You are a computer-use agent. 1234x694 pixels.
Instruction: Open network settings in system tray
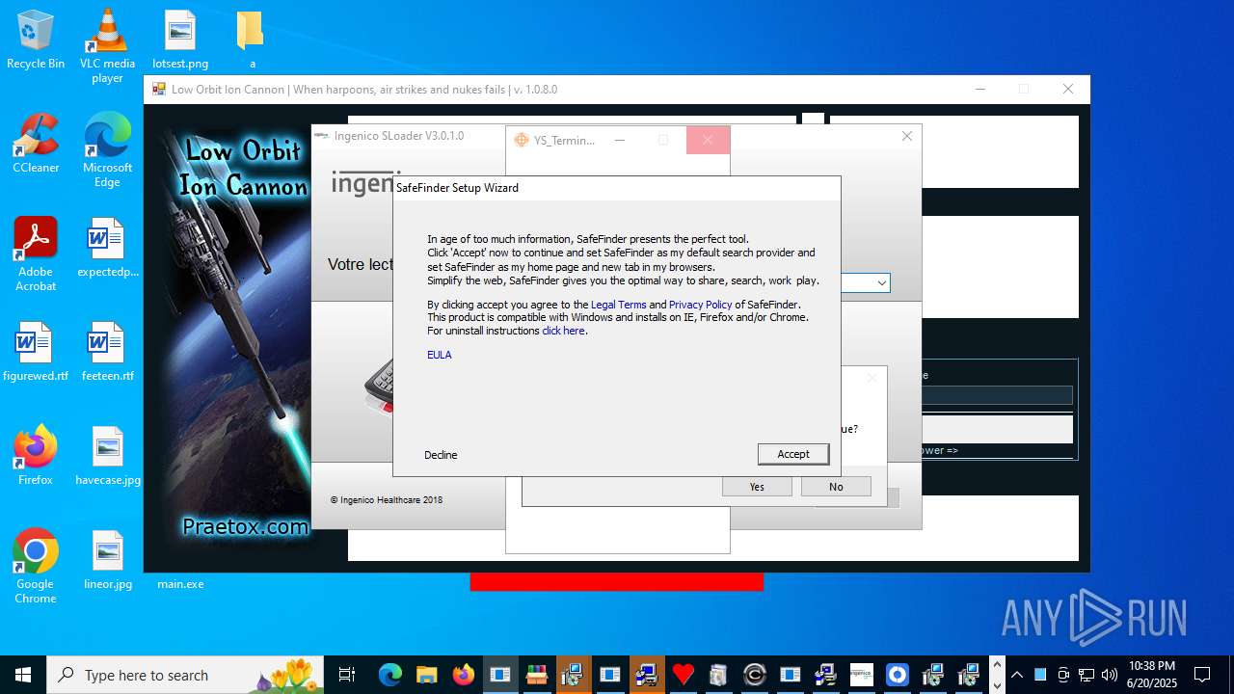click(1086, 675)
